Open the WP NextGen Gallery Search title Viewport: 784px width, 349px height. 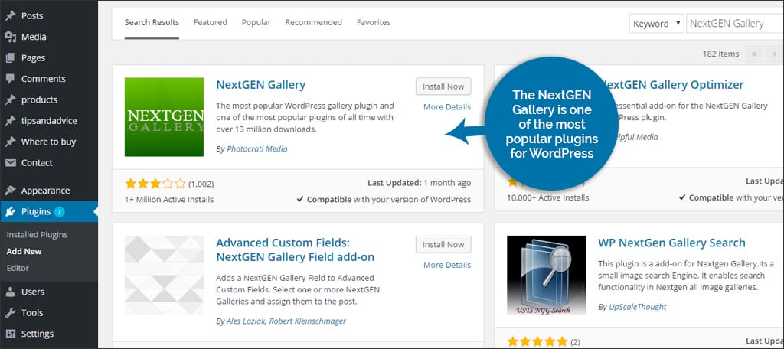(671, 243)
